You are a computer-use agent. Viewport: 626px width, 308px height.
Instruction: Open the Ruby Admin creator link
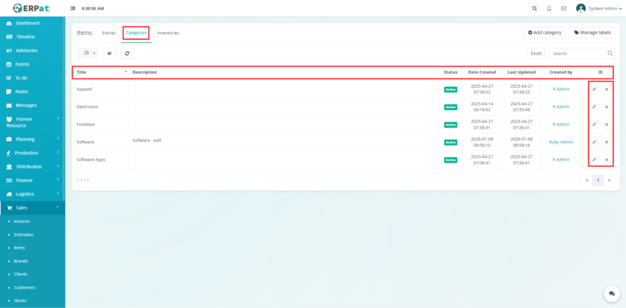coord(561,142)
